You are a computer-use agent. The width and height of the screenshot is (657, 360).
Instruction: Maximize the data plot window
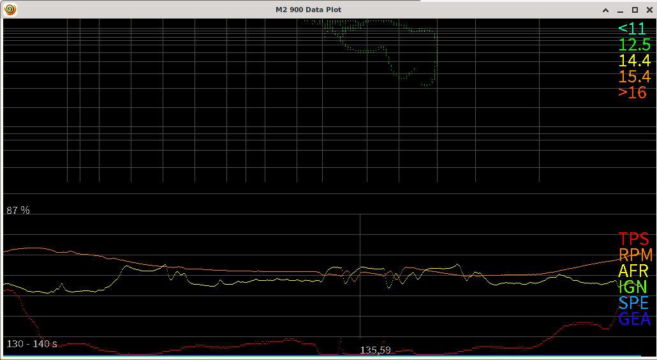pos(635,10)
